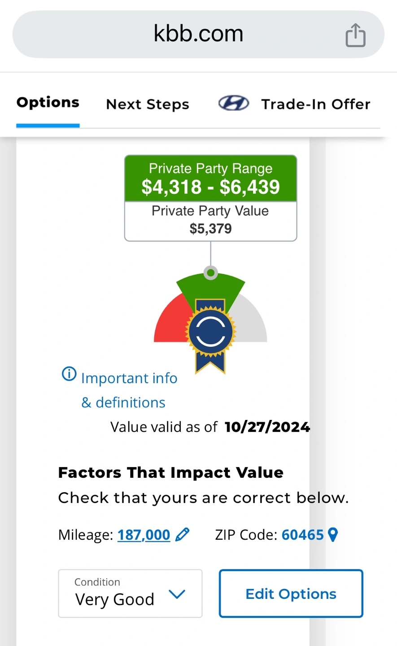Click the mileage edit pencil icon
Image resolution: width=397 pixels, height=646 pixels.
(x=182, y=534)
